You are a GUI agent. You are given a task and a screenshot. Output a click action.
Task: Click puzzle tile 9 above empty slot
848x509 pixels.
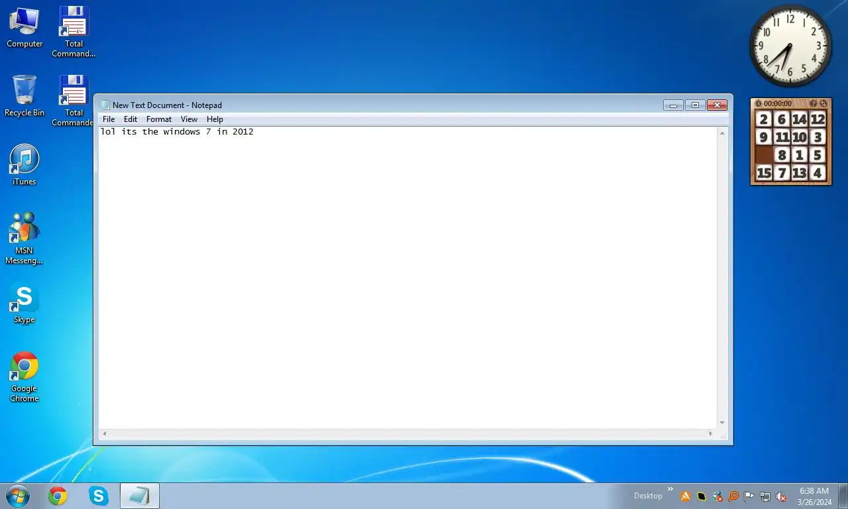pyautogui.click(x=765, y=137)
